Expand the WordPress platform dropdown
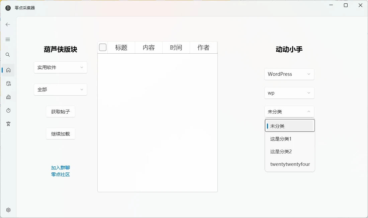368x218 pixels. point(289,74)
